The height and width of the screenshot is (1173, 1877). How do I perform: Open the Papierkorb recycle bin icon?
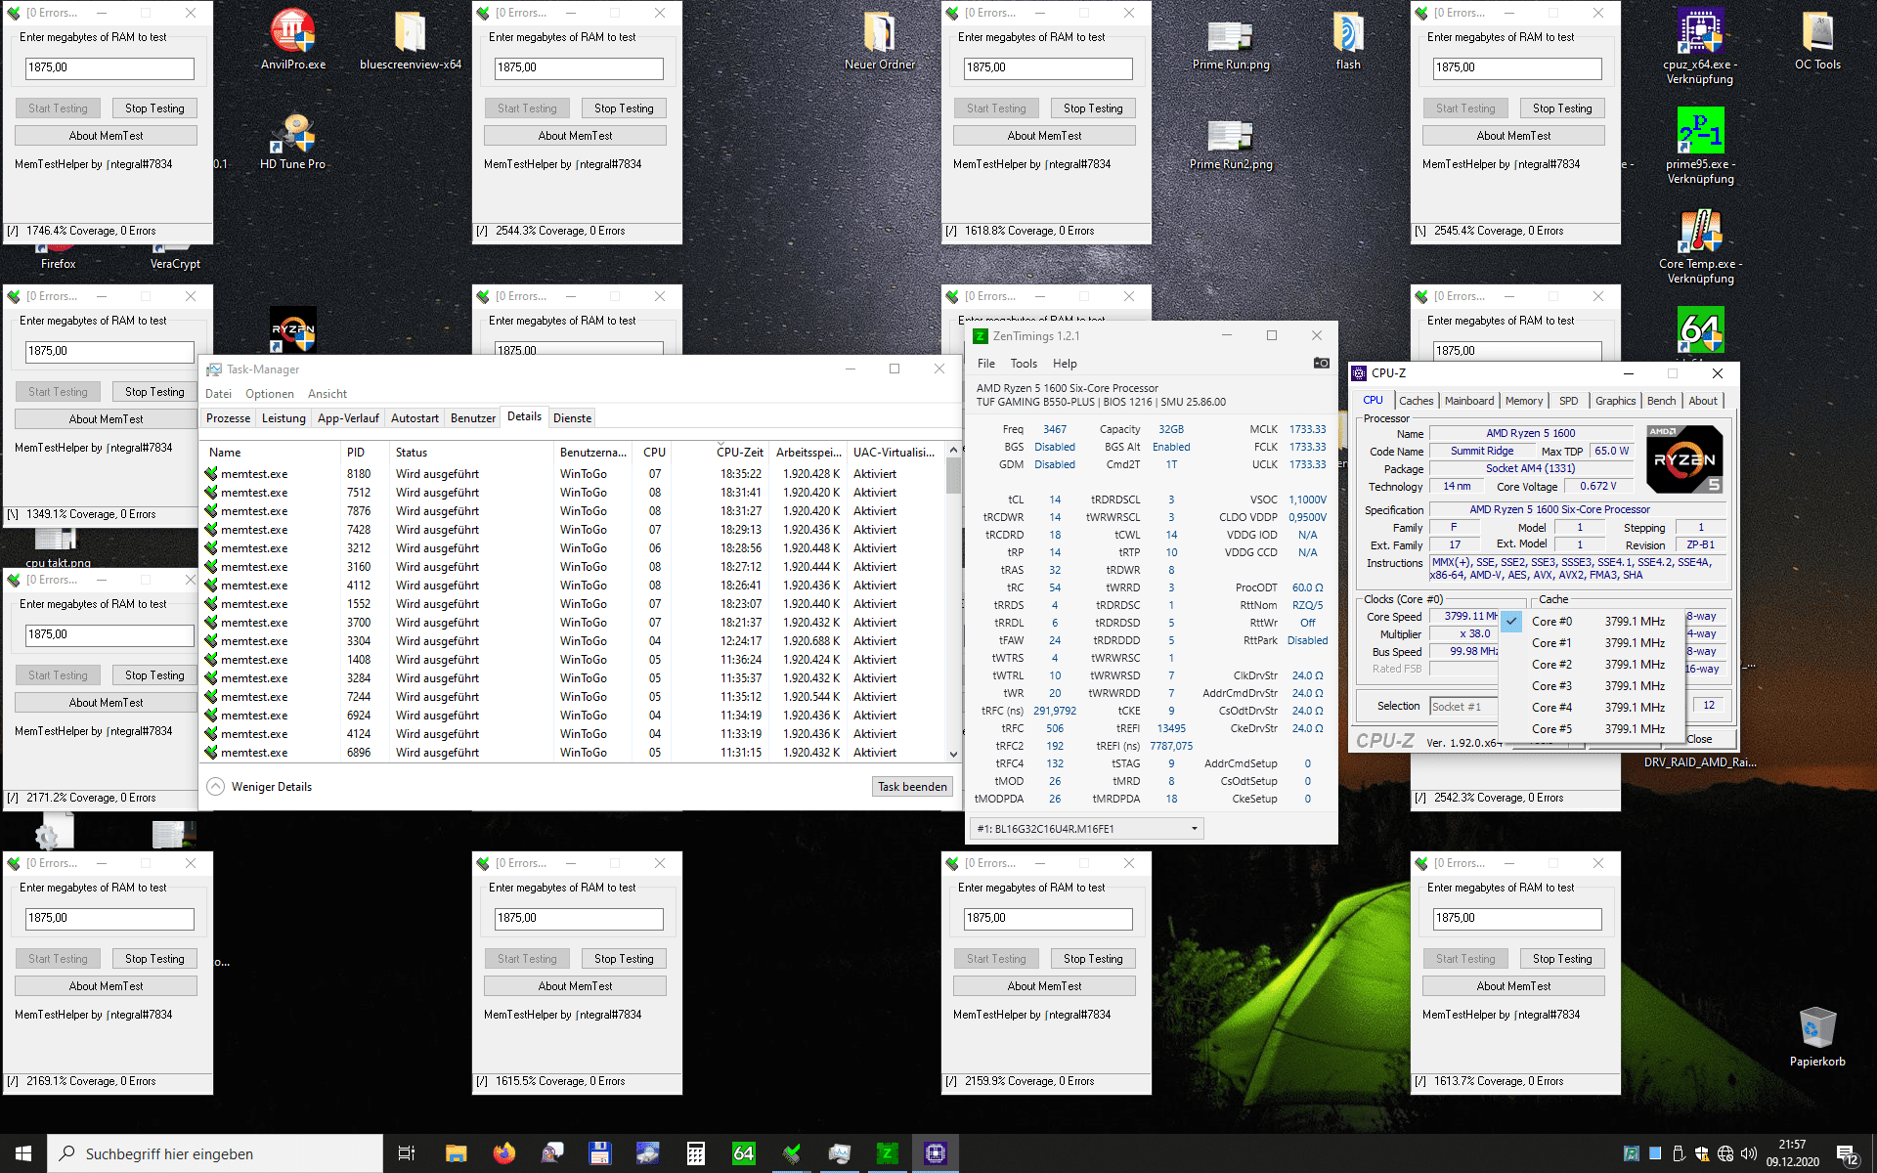click(x=1817, y=1029)
